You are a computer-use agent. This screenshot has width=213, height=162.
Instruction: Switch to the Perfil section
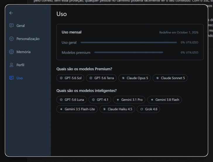click(x=20, y=65)
